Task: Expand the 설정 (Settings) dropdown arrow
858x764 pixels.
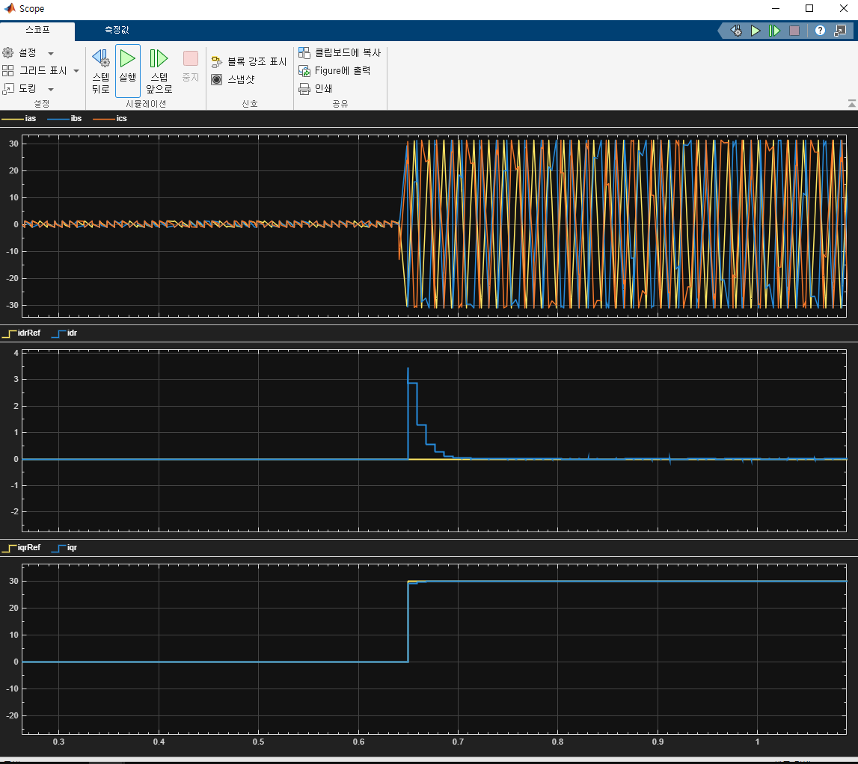Action: pos(51,53)
